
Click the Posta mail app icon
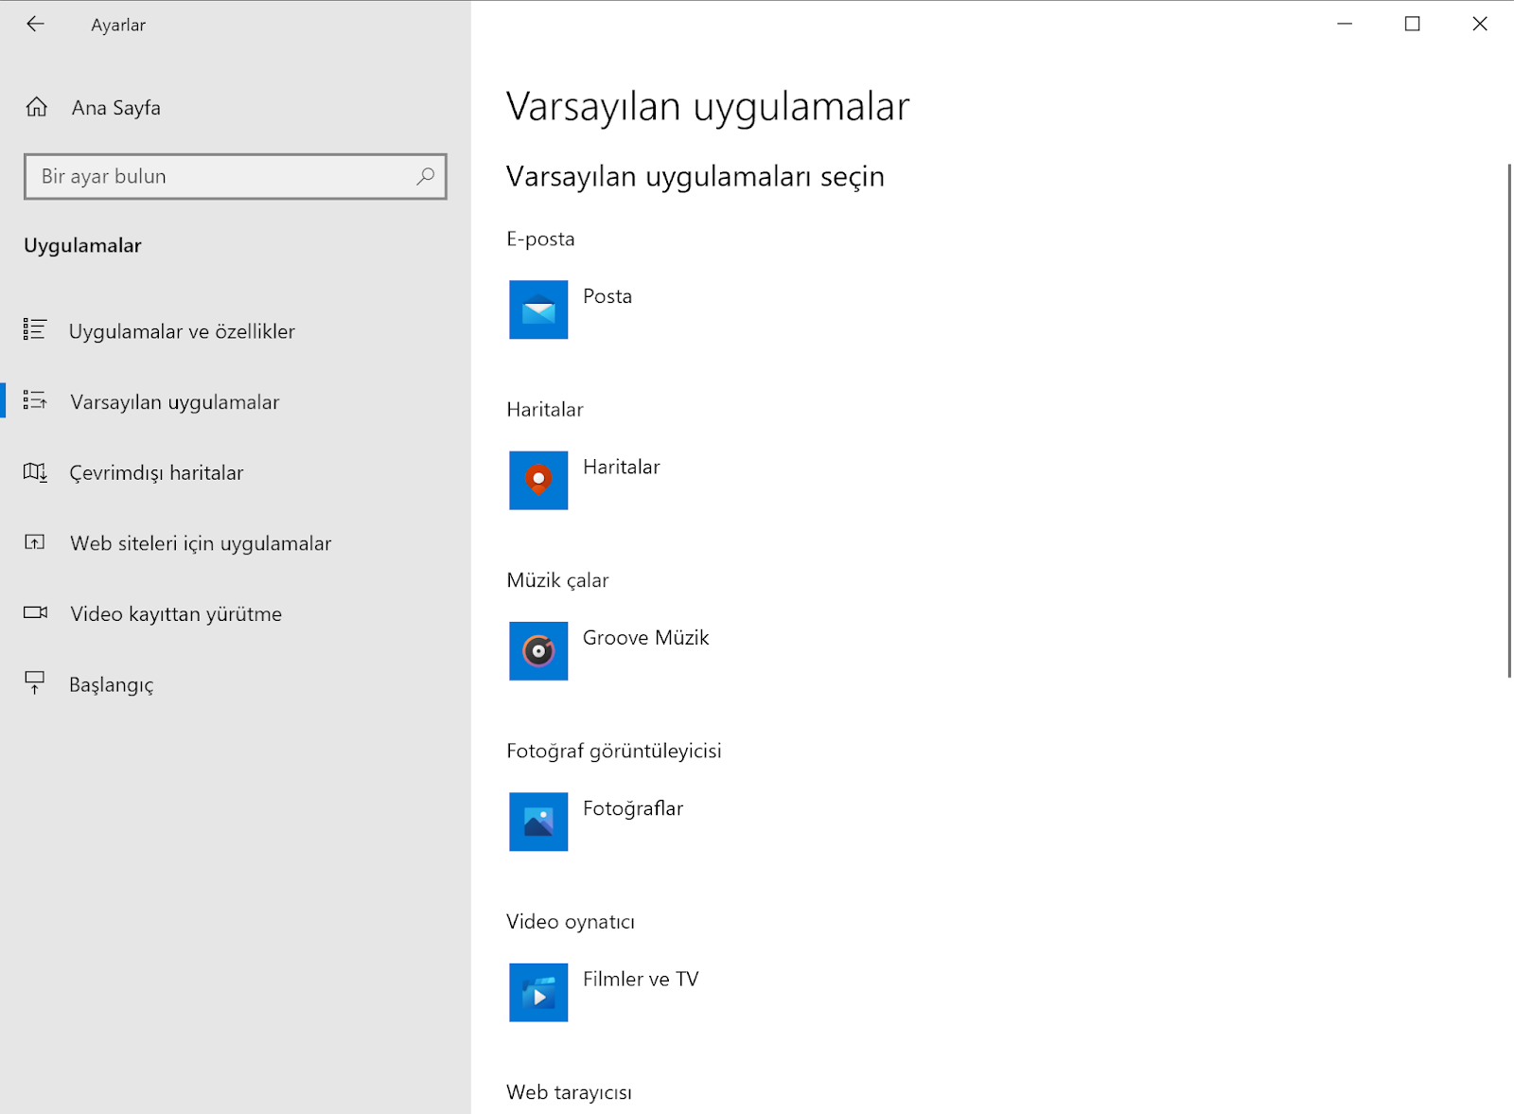point(538,309)
